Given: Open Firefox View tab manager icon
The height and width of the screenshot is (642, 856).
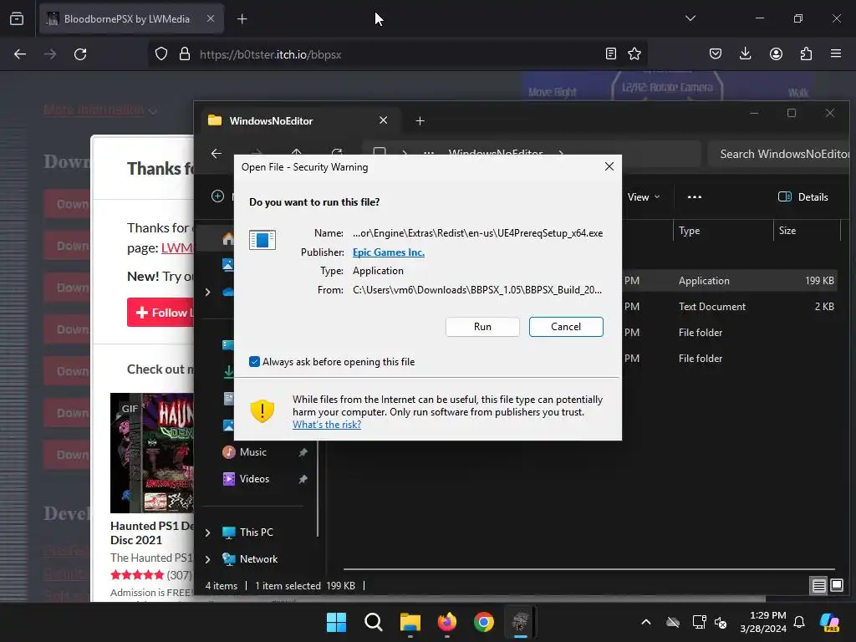Looking at the screenshot, I should pos(17,18).
